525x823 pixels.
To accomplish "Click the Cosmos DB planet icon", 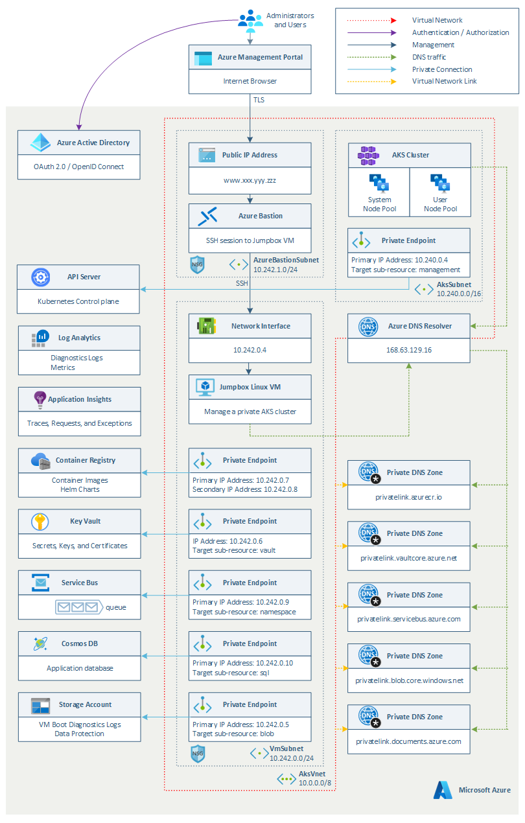I will (40, 644).
